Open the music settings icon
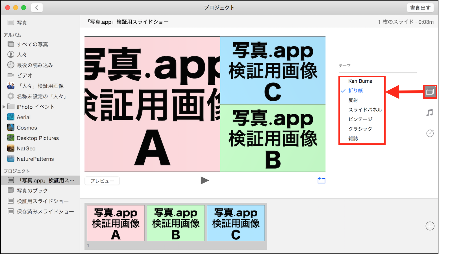 430,113
